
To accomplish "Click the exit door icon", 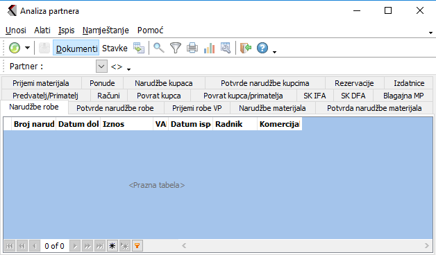I will 246,48.
